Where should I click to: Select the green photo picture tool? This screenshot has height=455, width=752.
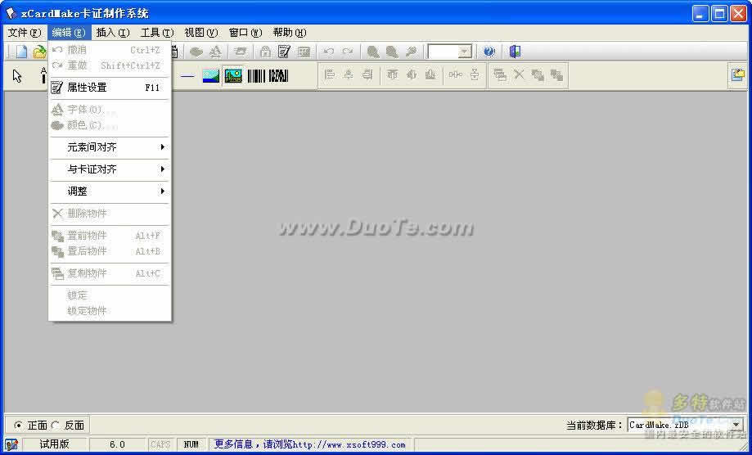point(233,76)
